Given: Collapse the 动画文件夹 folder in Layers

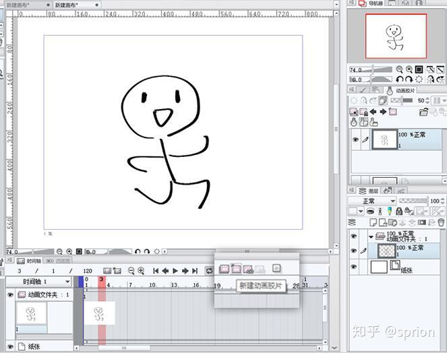Looking at the screenshot, I should [x=371, y=236].
